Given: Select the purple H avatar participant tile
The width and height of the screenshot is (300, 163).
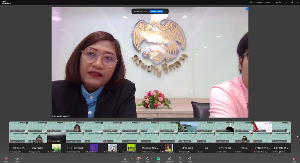Looking at the screenshot, I should [94, 148].
